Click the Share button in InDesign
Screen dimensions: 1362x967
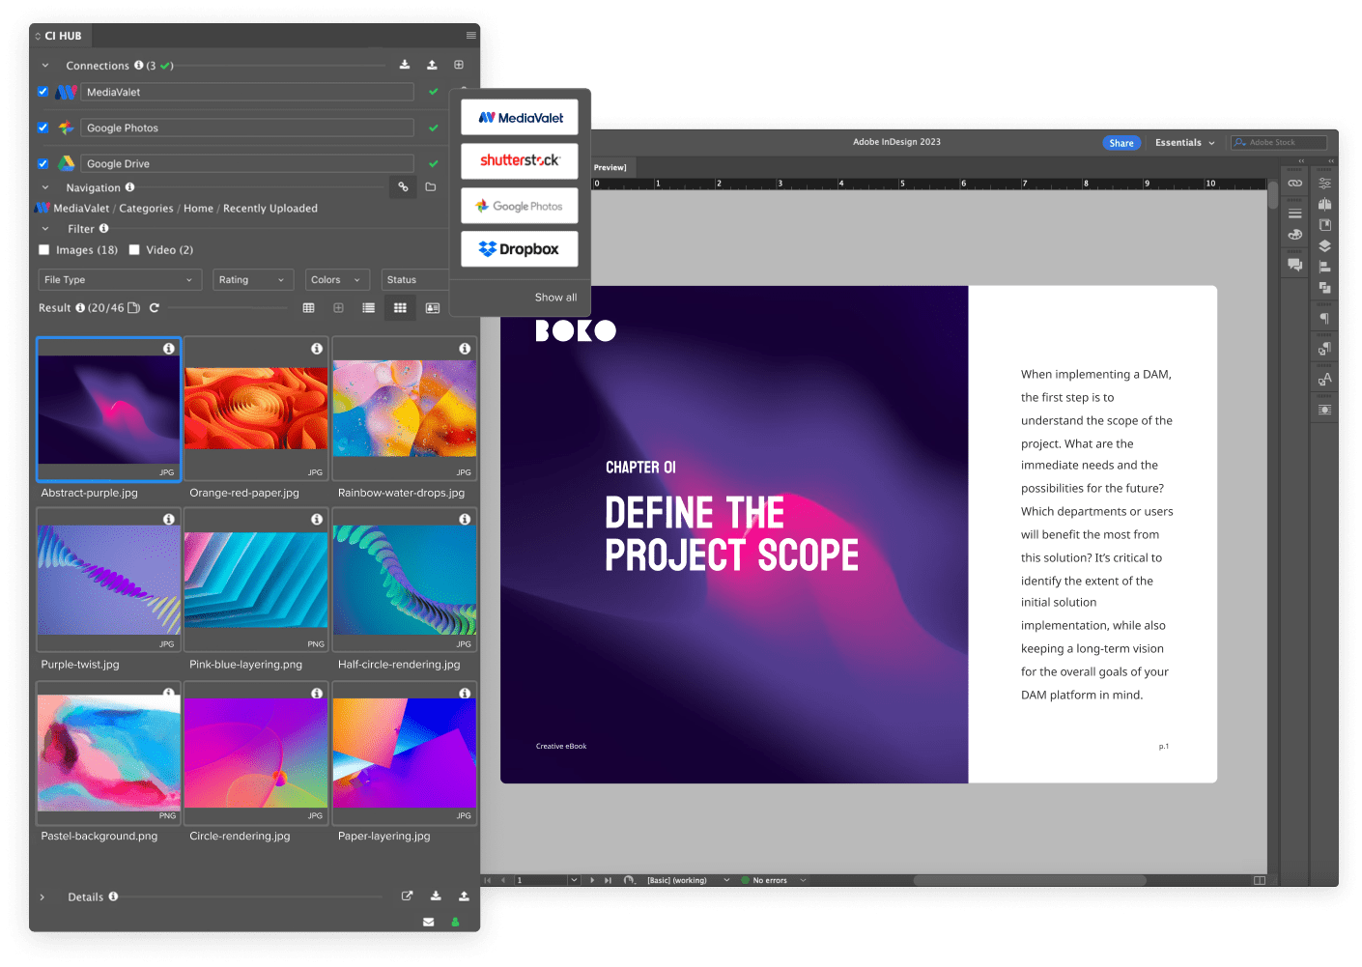click(x=1121, y=143)
